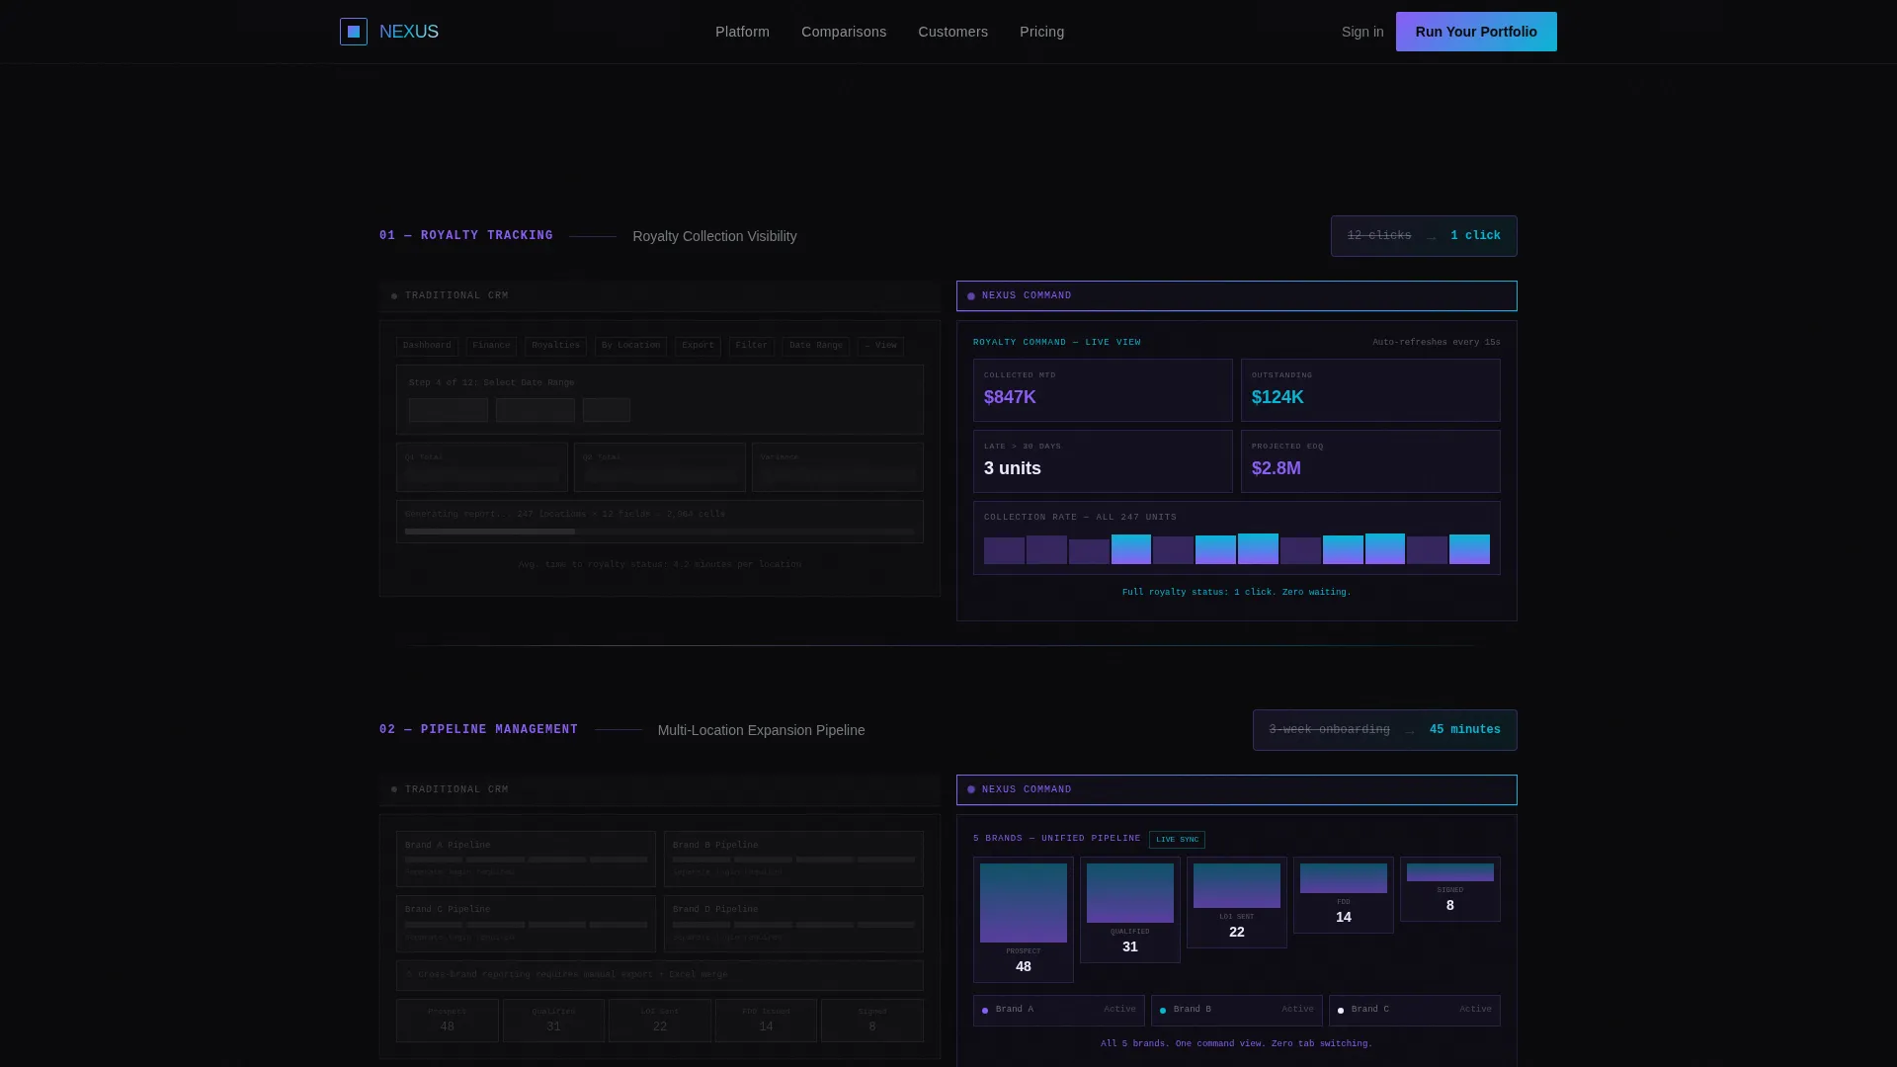Open the Comparisons nav item
This screenshot has height=1067, width=1897.
(844, 32)
